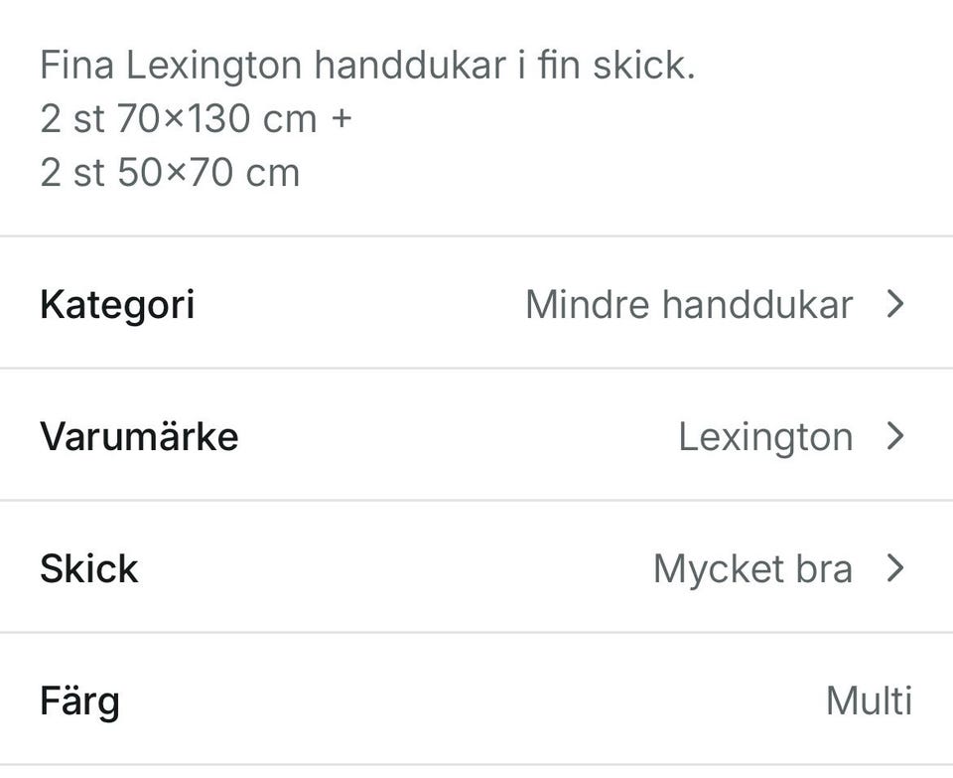This screenshot has height=778, width=953.
Task: Open the Kategori chevron arrow
Action: [895, 304]
